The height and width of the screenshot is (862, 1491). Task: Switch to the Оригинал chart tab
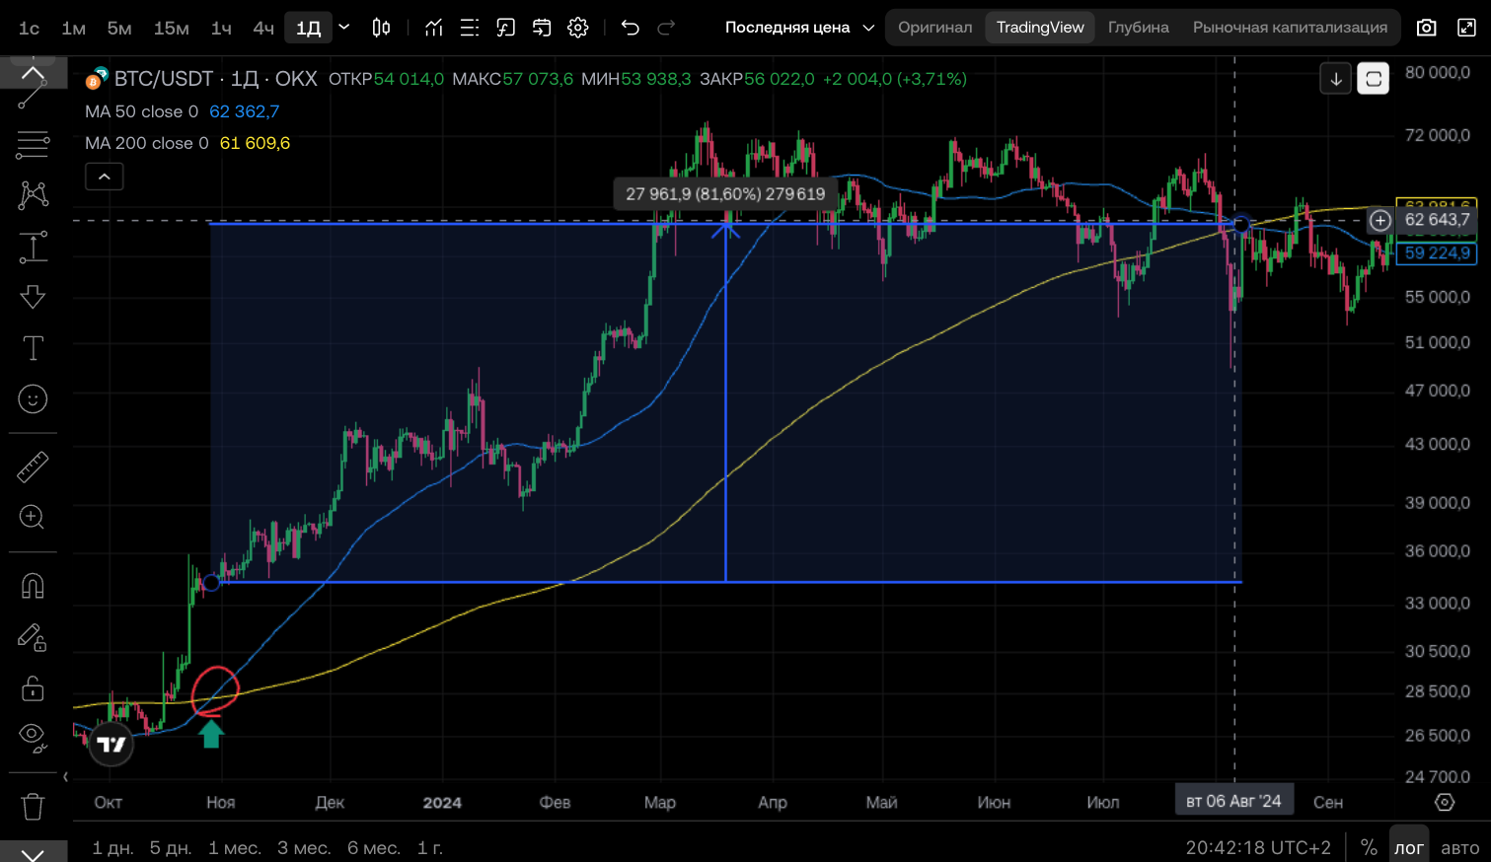click(x=935, y=28)
